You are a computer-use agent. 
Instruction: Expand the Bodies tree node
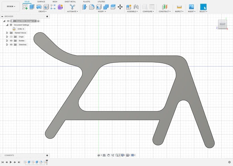click(x=7, y=41)
